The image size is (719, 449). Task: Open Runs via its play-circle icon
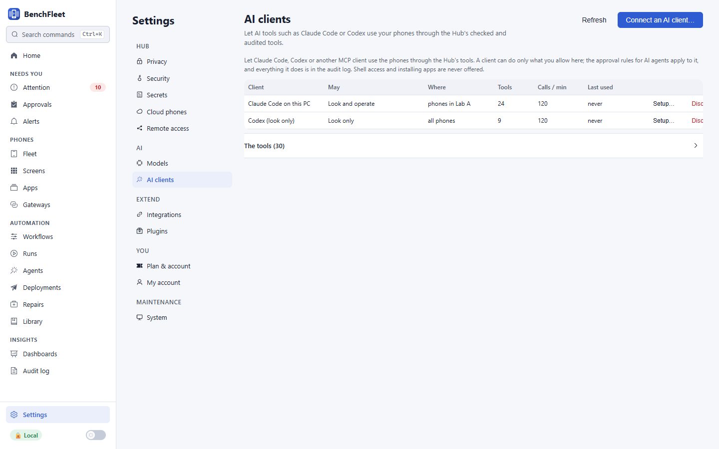coord(14,253)
